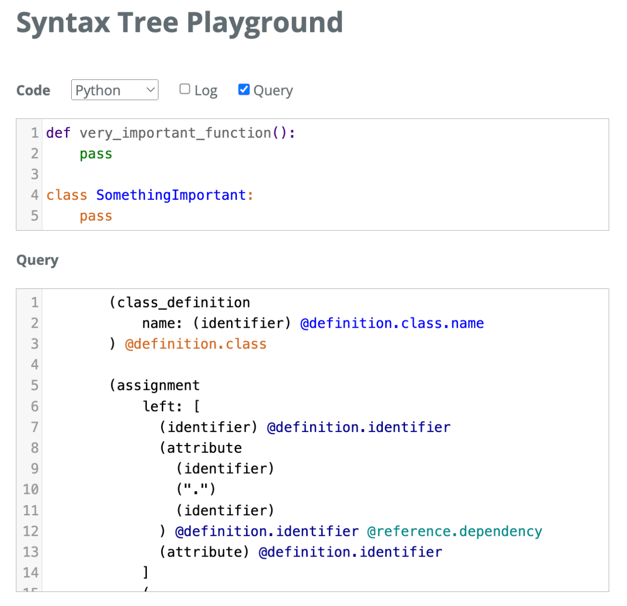Screen dimensions: 627x606
Task: Enable the Log checkbox
Action: click(x=185, y=89)
